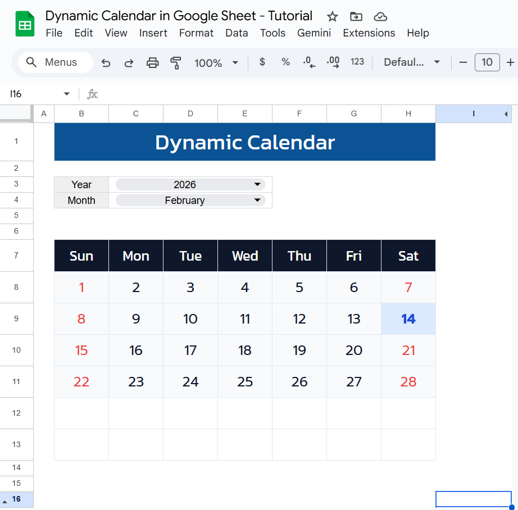Screen dimensions: 518x510
Task: Open the Format menu
Action: click(196, 33)
